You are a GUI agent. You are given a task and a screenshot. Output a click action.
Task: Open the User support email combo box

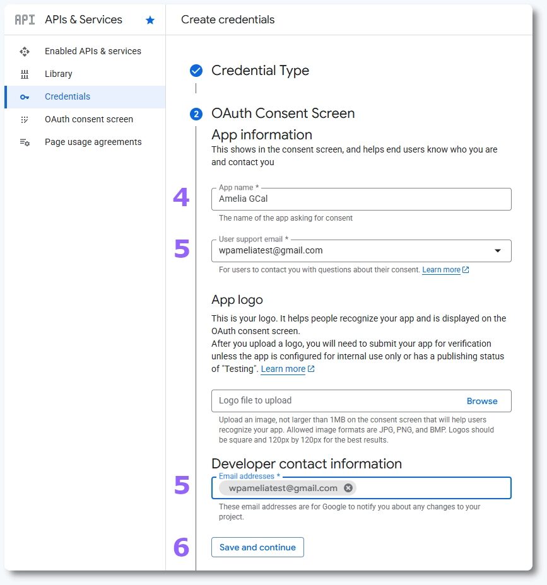pos(353,251)
